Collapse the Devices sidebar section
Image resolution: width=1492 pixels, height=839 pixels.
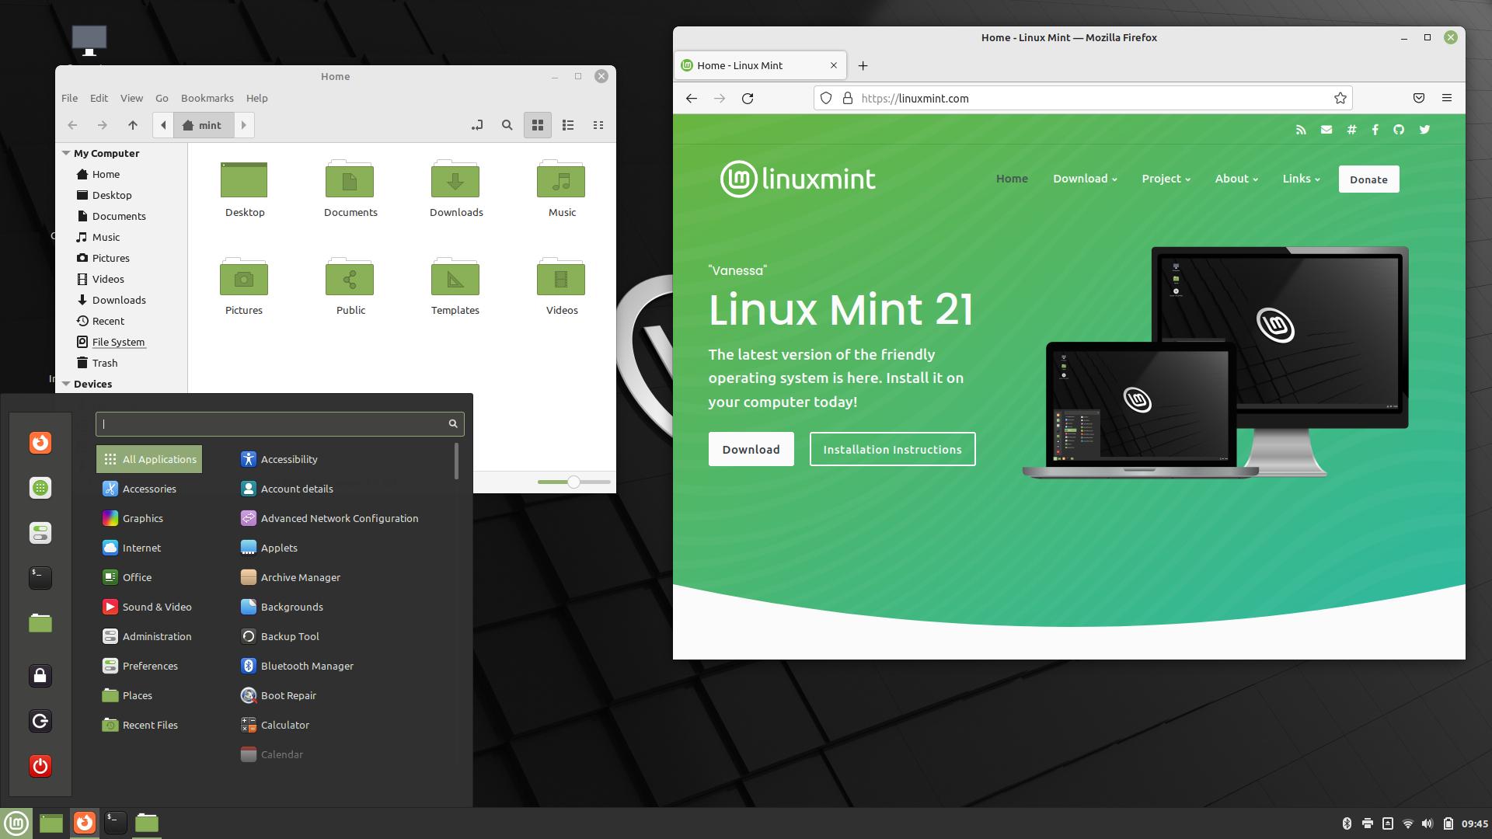pos(66,384)
